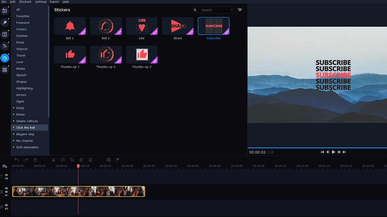Open the Export menu
The width and height of the screenshot is (387, 217).
(54, 2)
